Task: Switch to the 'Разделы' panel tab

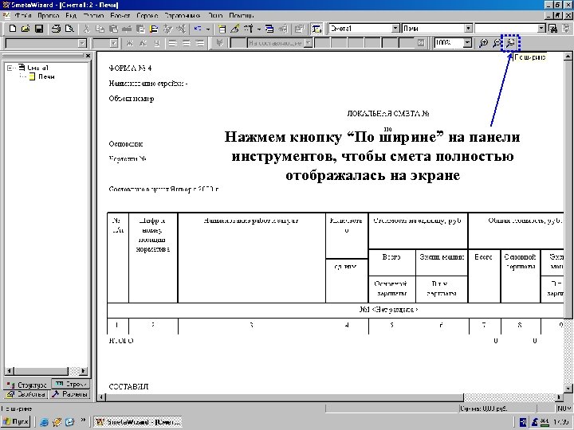Action: point(71,394)
